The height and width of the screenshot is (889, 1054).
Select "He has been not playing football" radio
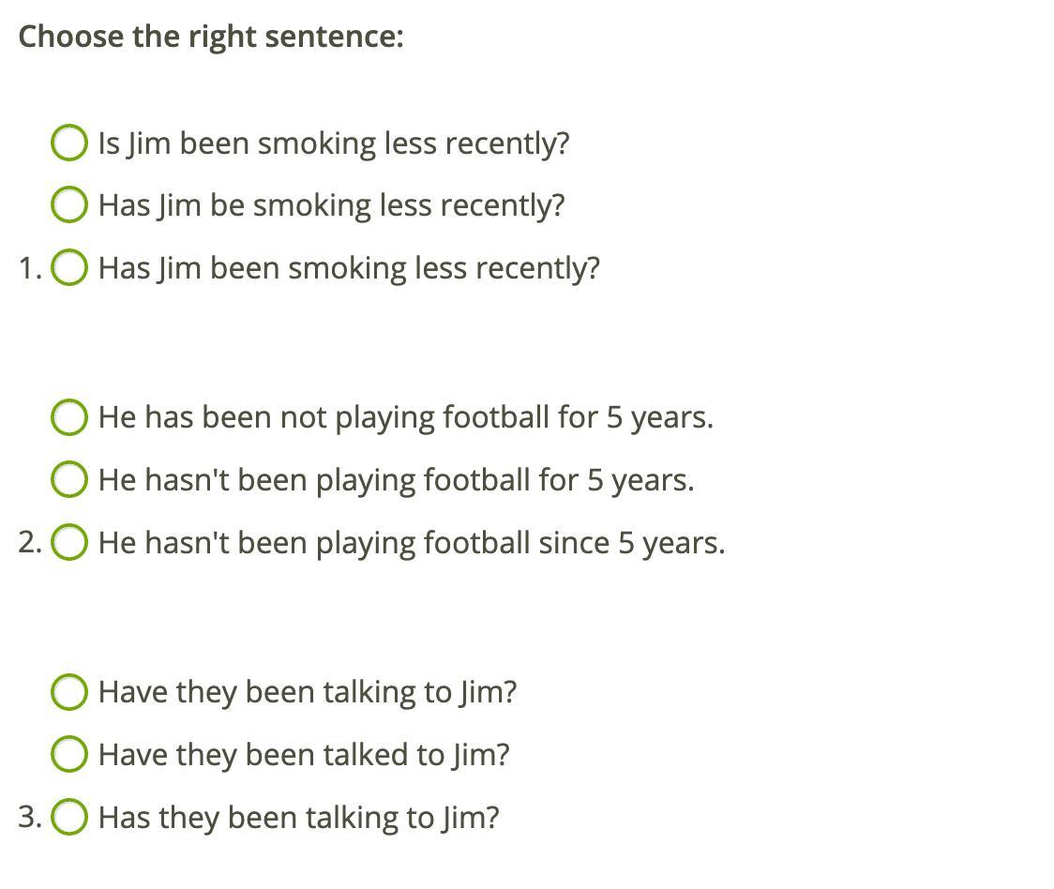click(69, 417)
